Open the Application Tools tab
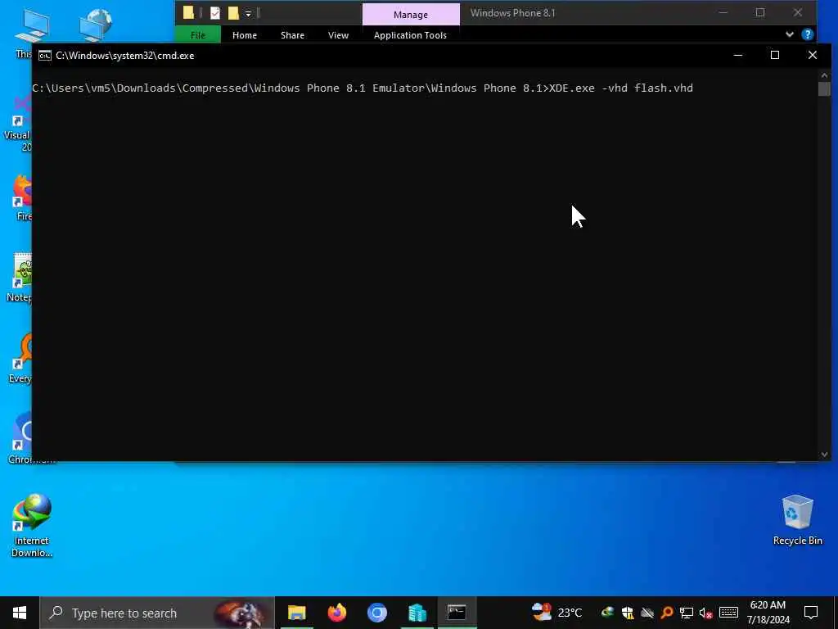The height and width of the screenshot is (629, 838). 411,34
